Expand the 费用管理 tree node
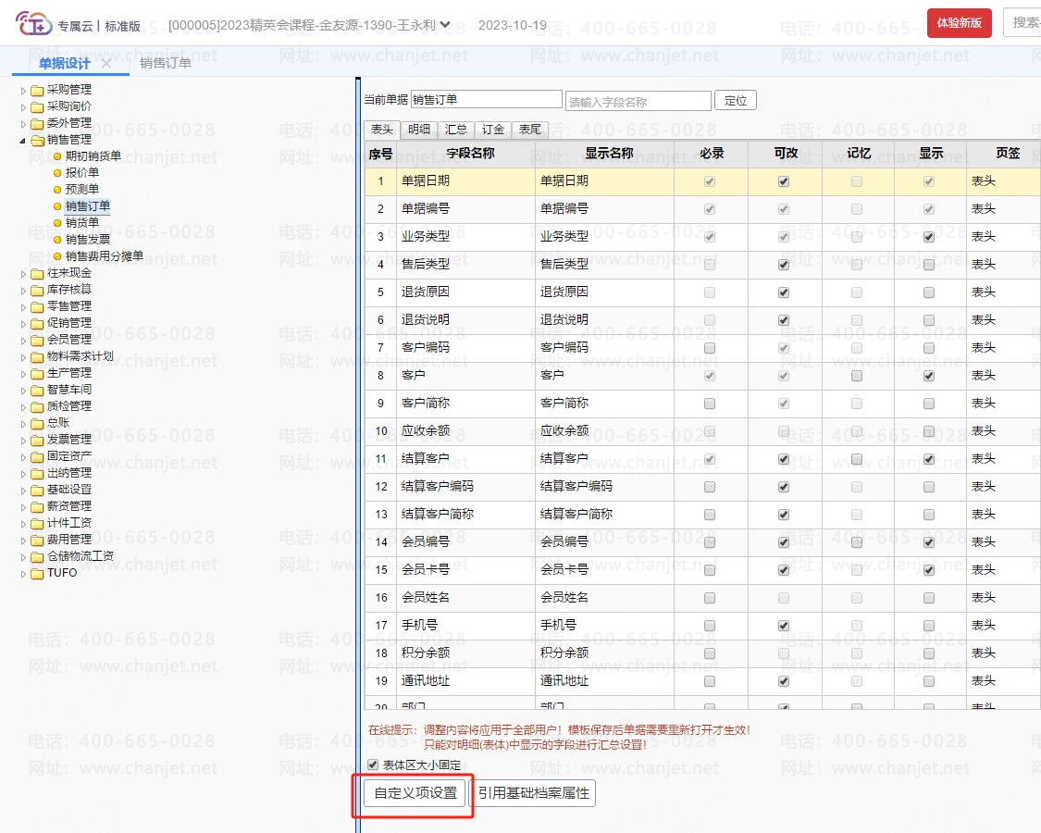 point(23,540)
